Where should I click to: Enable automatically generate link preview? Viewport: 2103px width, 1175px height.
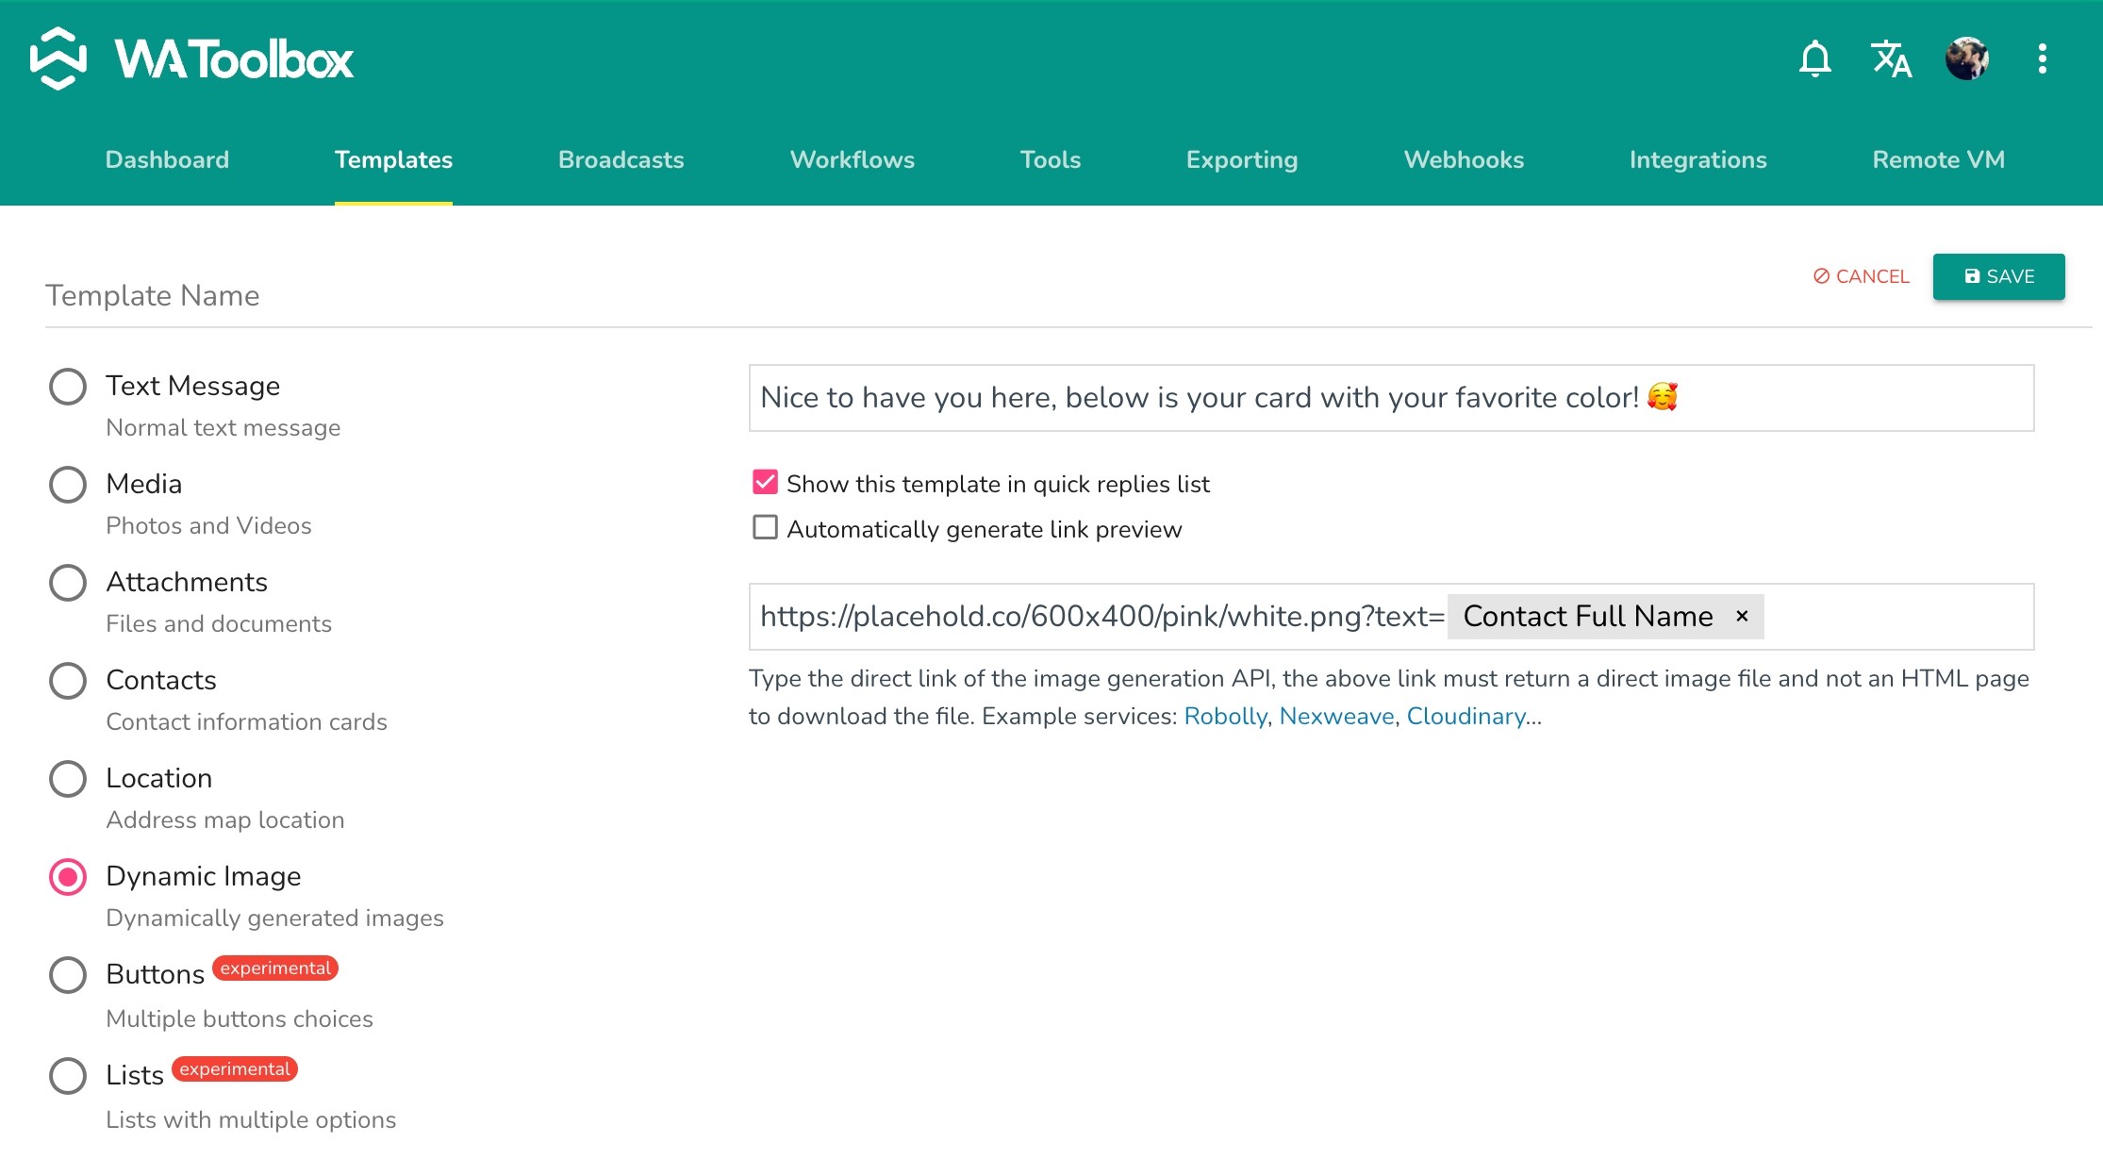pos(765,527)
